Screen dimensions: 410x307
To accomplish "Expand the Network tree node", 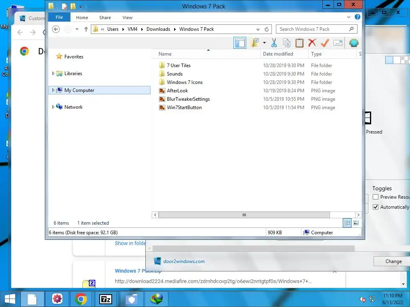I will click(x=53, y=107).
